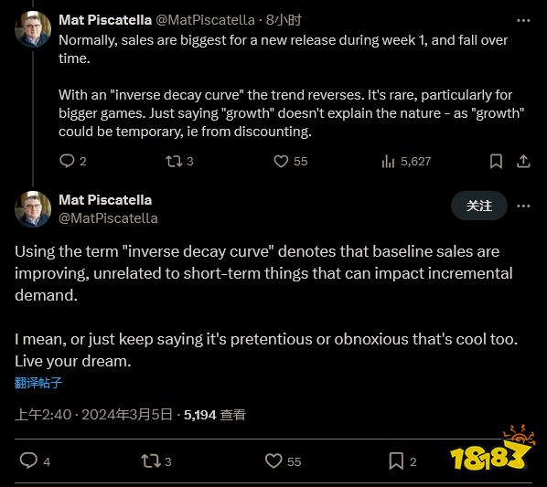Share the first tweet via upload icon
The height and width of the screenshot is (487, 547).
(523, 162)
